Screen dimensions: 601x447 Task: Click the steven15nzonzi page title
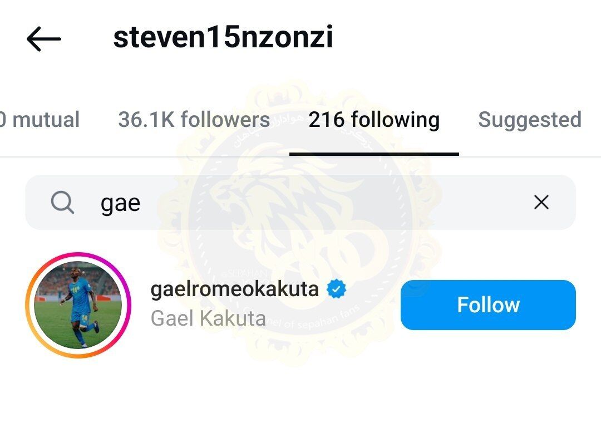223,38
